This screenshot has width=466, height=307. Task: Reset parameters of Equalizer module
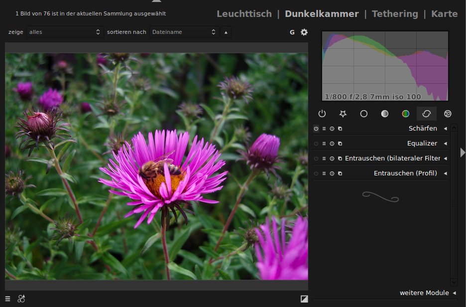[332, 144]
